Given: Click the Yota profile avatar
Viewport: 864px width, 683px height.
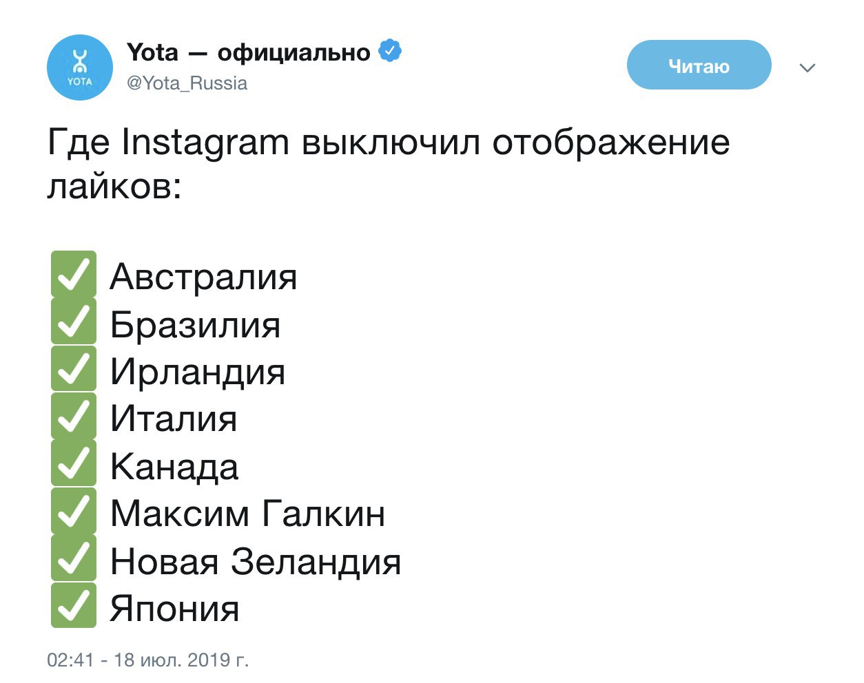Looking at the screenshot, I should [79, 67].
